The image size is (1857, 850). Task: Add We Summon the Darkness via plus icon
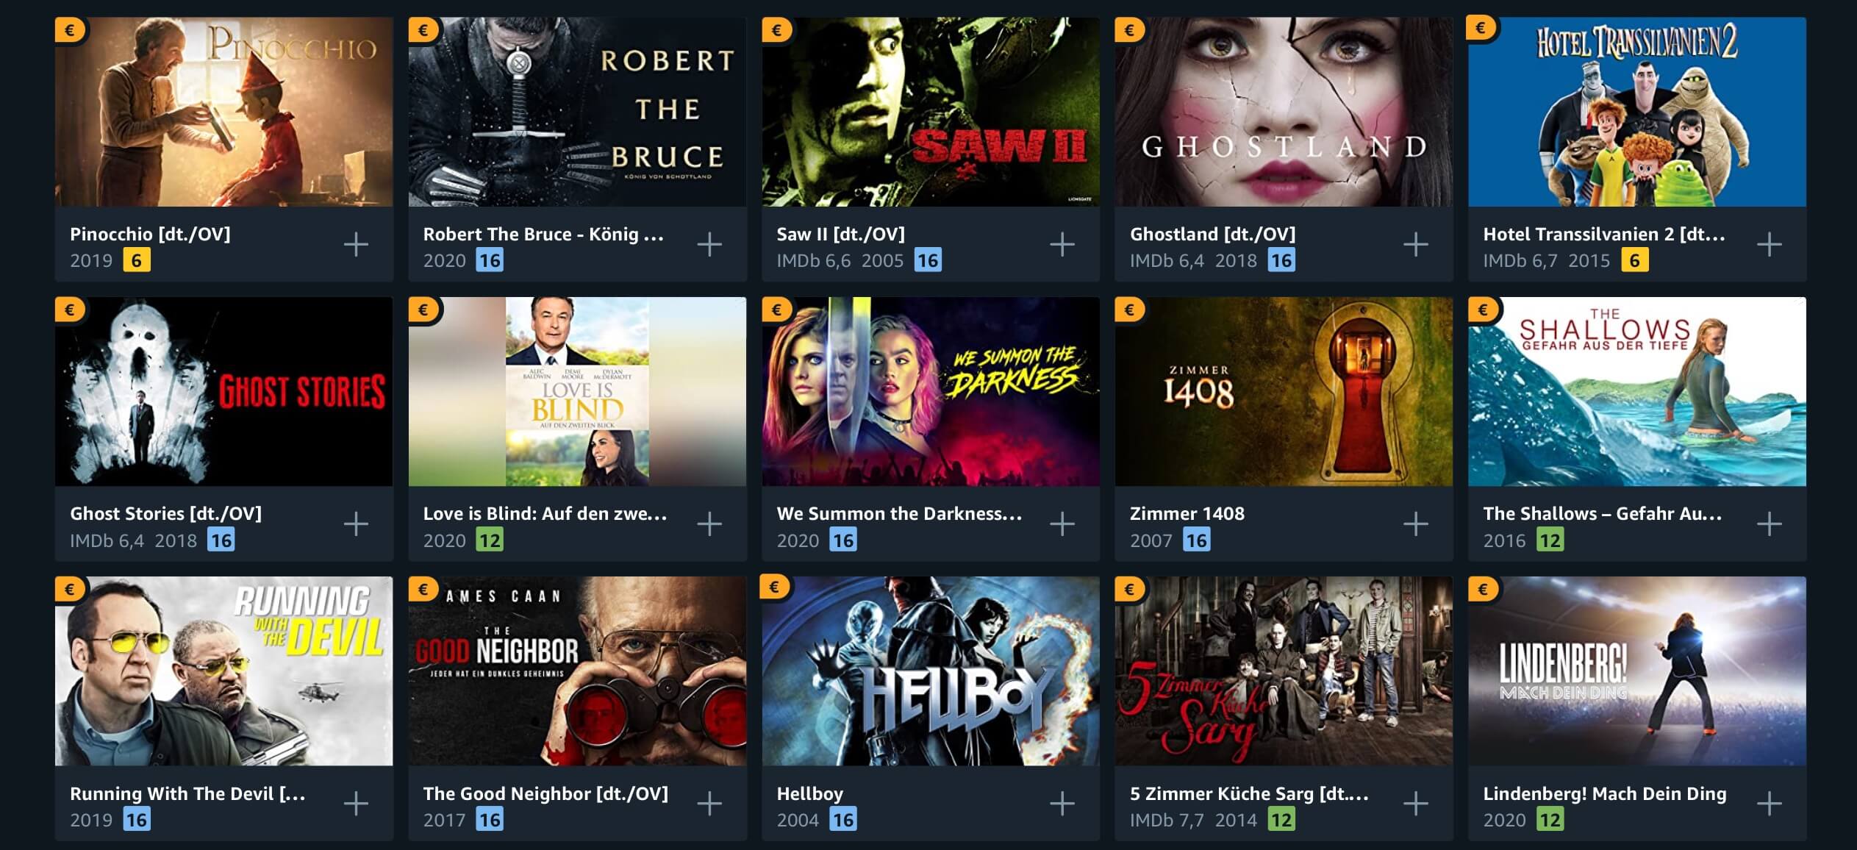(1062, 524)
